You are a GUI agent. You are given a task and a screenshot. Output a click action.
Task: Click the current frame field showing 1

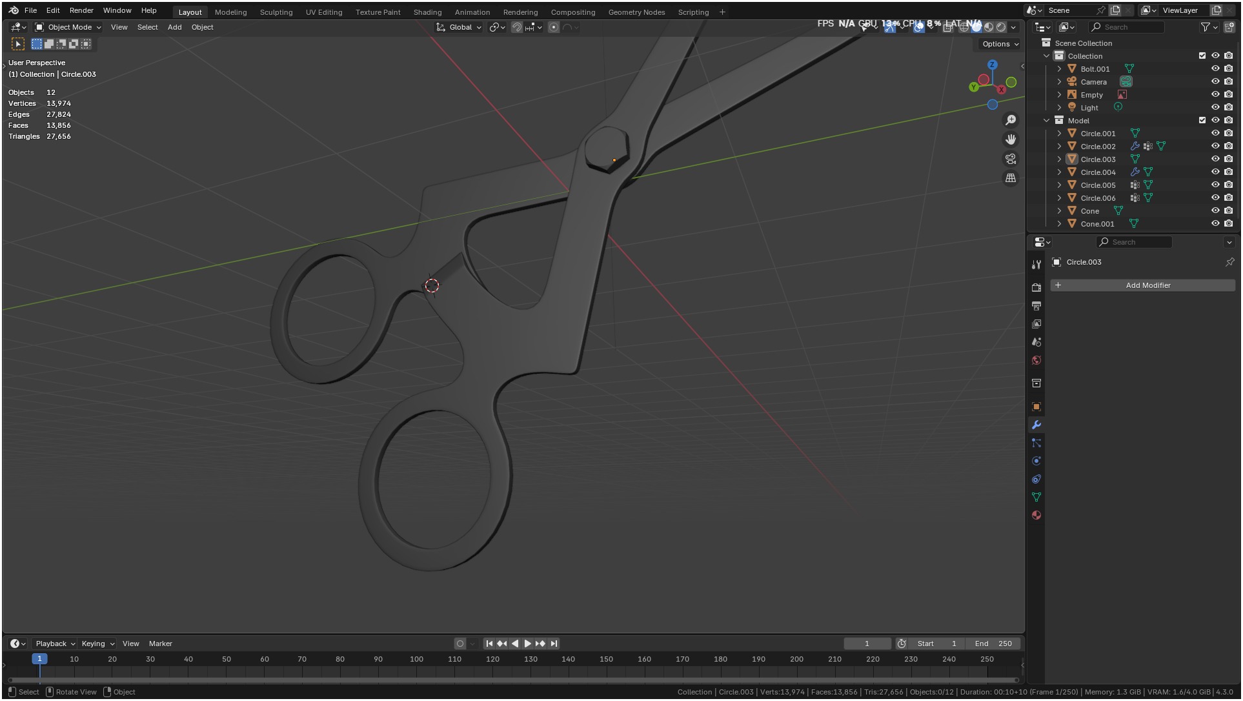coord(867,644)
